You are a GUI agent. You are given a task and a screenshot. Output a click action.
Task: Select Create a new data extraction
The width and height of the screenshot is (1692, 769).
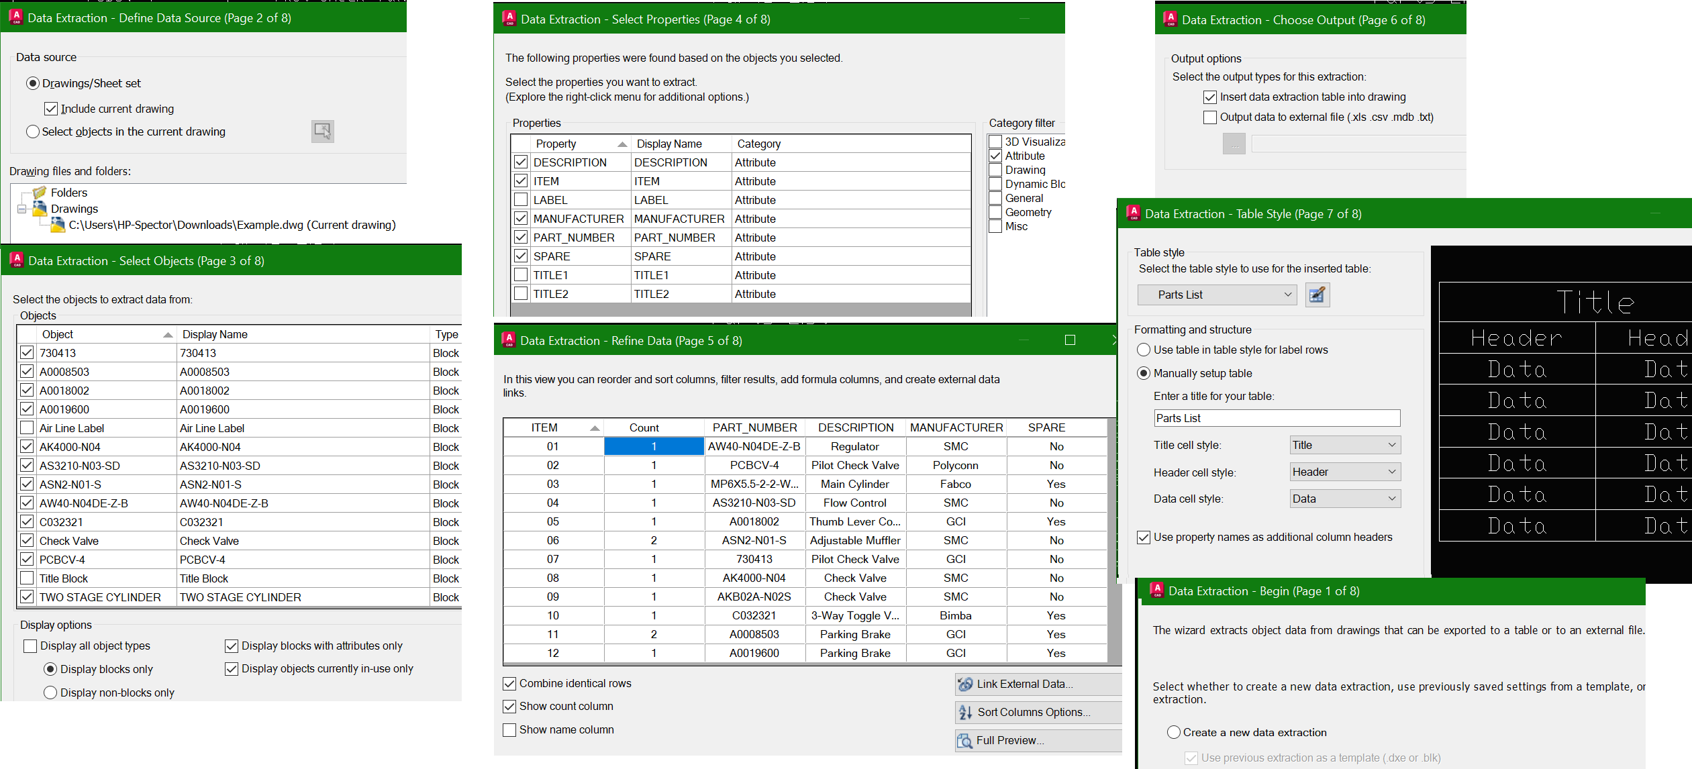[x=1173, y=732]
